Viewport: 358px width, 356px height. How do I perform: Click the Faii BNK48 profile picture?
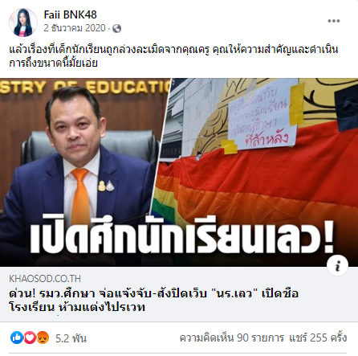coord(23,22)
